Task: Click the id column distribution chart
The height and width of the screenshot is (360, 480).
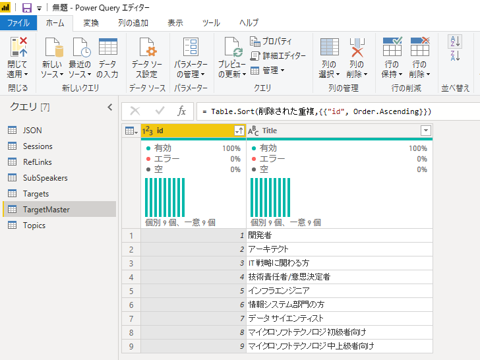Action: (165, 197)
